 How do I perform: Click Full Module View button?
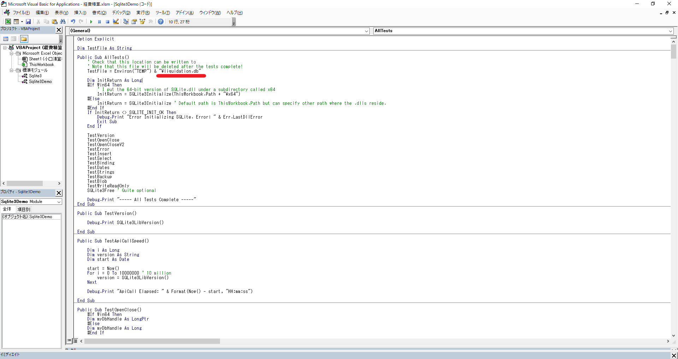pyautogui.click(x=75, y=341)
